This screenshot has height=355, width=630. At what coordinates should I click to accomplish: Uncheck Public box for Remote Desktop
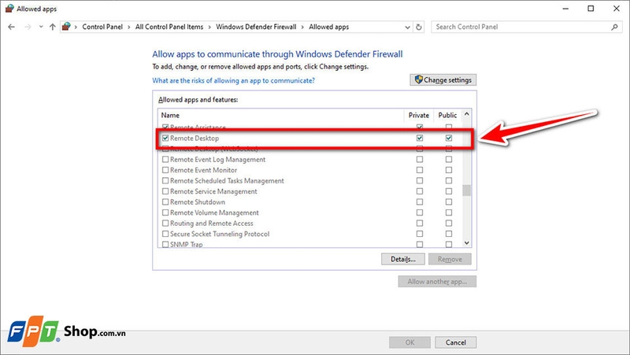449,139
